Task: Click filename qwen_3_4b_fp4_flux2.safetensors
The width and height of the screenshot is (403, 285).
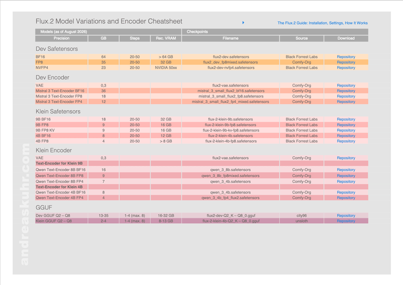Action: tap(231, 198)
